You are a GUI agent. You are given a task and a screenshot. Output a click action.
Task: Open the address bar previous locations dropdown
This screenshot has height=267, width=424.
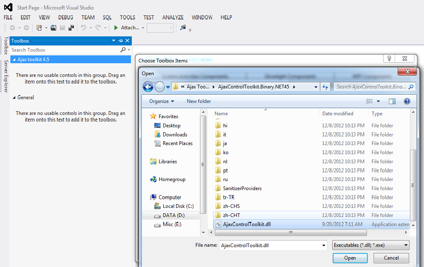[x=316, y=87]
